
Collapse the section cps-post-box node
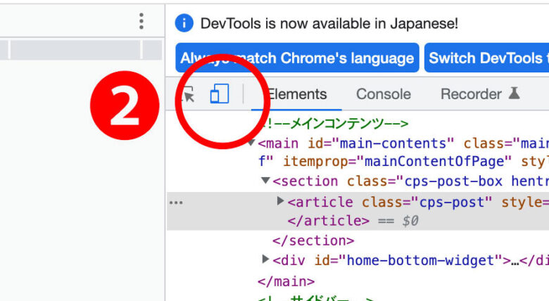[x=266, y=181]
